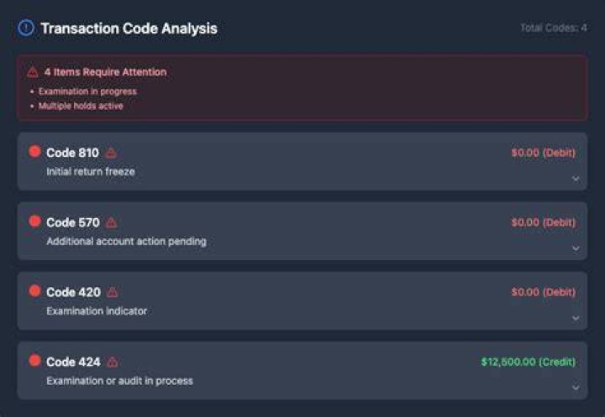Viewport: 605px width, 417px height.
Task: Open the Examination in progress alert item
Action: [x=87, y=91]
